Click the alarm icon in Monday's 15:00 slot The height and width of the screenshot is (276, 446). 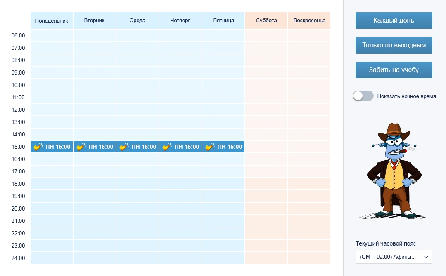[38, 147]
